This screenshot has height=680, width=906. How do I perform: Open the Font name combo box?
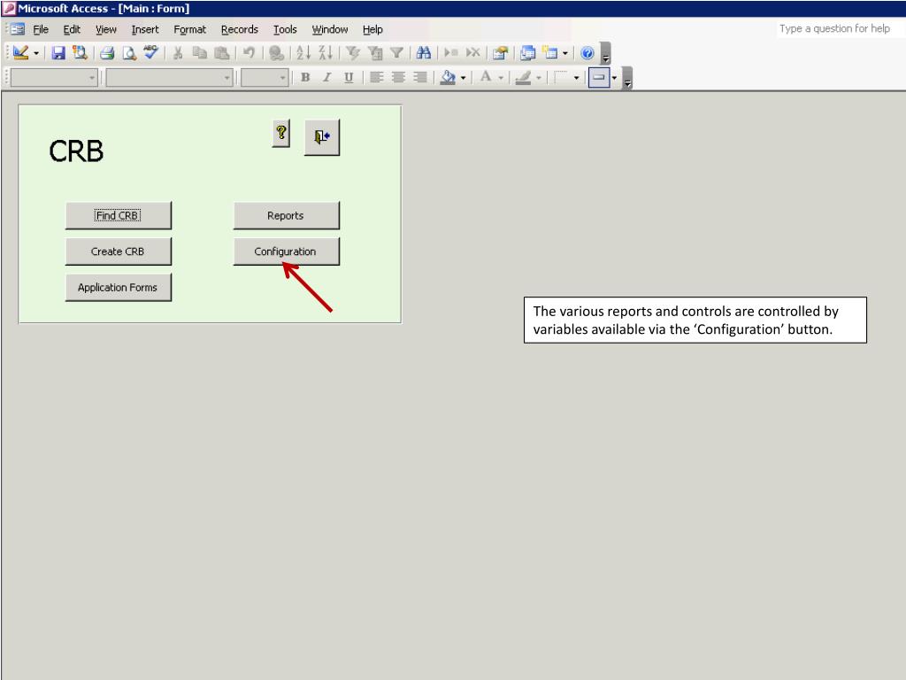coord(169,78)
